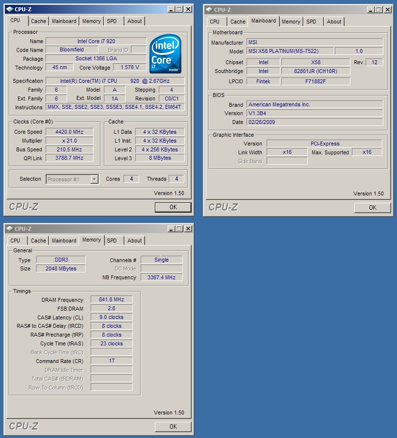
Task: Click OK in the Mainboard window
Action: (372, 208)
